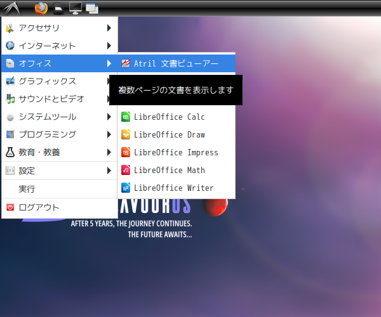Click the orange LibreOffice Impress icon
This screenshot has width=381, height=317.
[126, 152]
